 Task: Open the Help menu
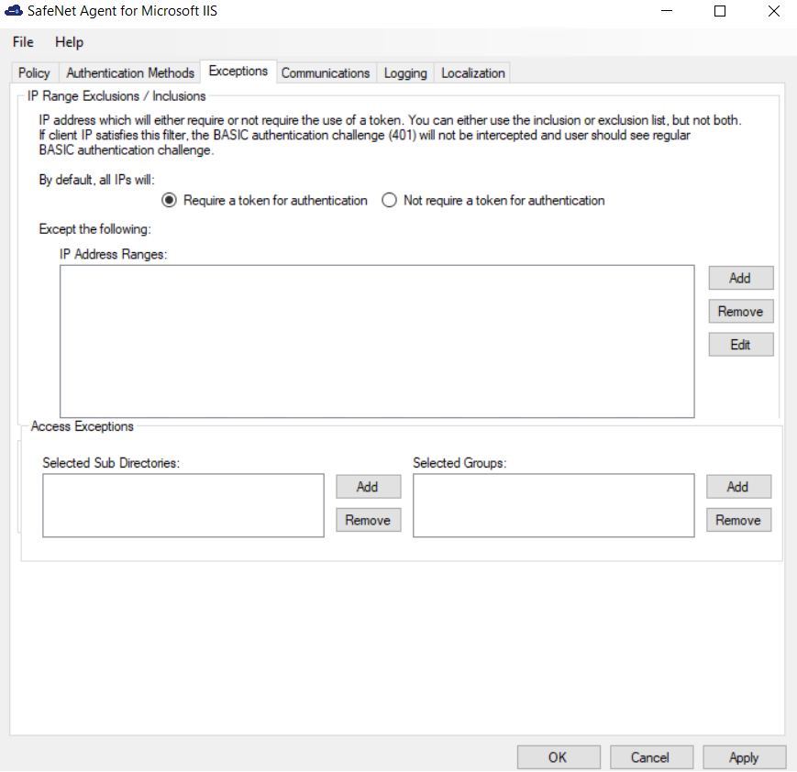pos(69,42)
